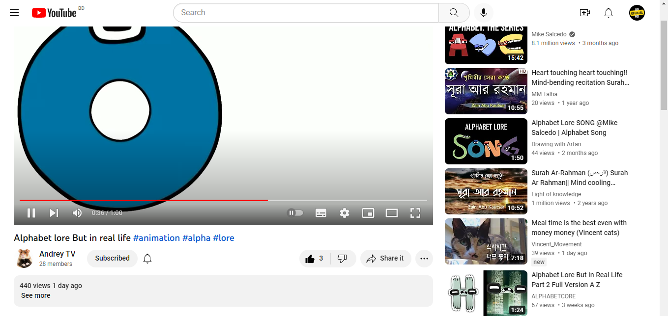This screenshot has width=668, height=316.
Task: Open the MM Talha video thumbnail
Action: [x=486, y=91]
